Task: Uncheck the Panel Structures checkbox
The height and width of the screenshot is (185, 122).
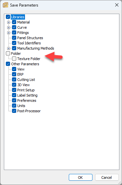Action: pyautogui.click(x=14, y=38)
